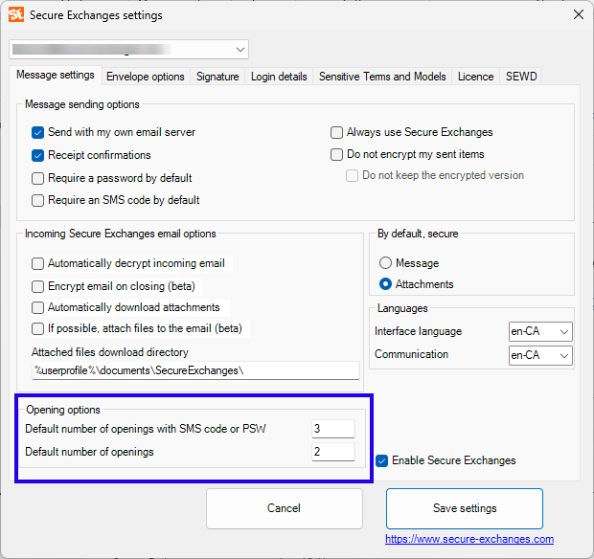Image resolution: width=594 pixels, height=559 pixels.
Task: Open the account selection dropdown
Action: [x=128, y=49]
